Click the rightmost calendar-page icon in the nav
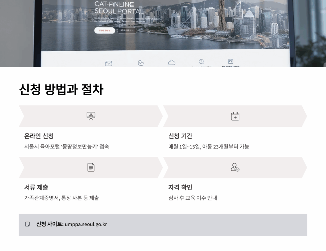Image resolution: width=326 pixels, height=251 pixels. click(x=230, y=61)
